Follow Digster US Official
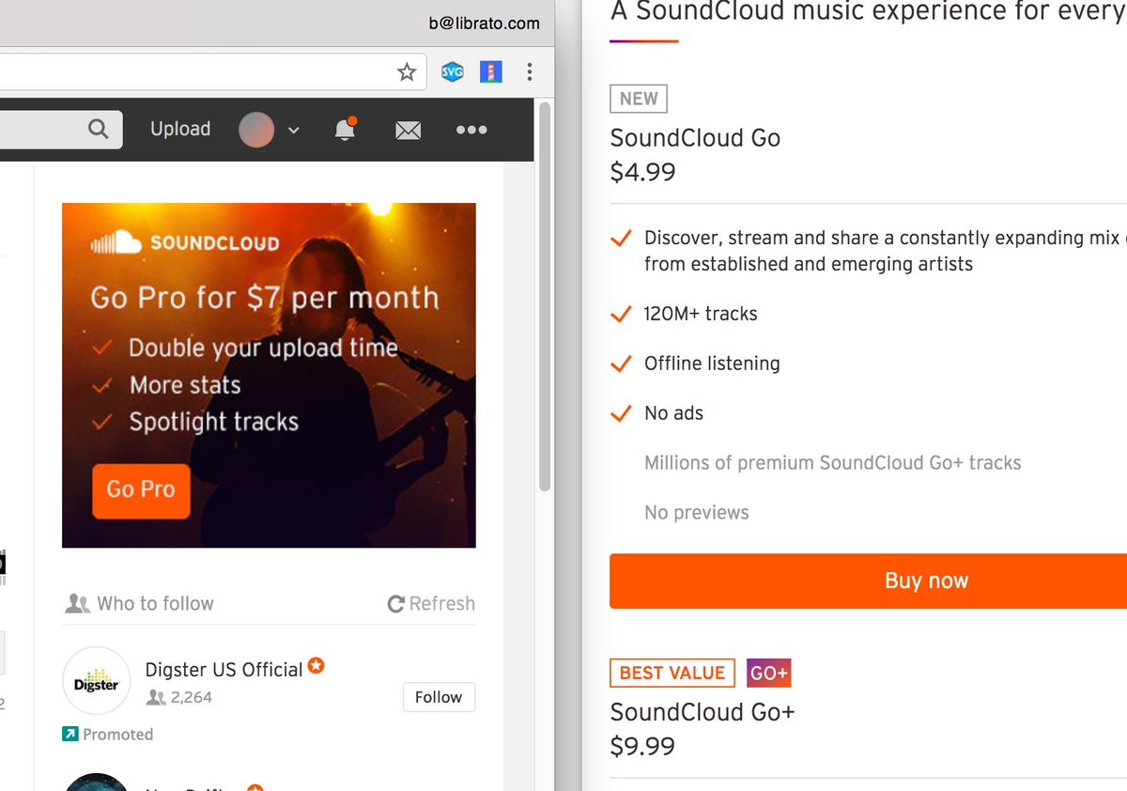Image resolution: width=1127 pixels, height=791 pixels. 439,697
